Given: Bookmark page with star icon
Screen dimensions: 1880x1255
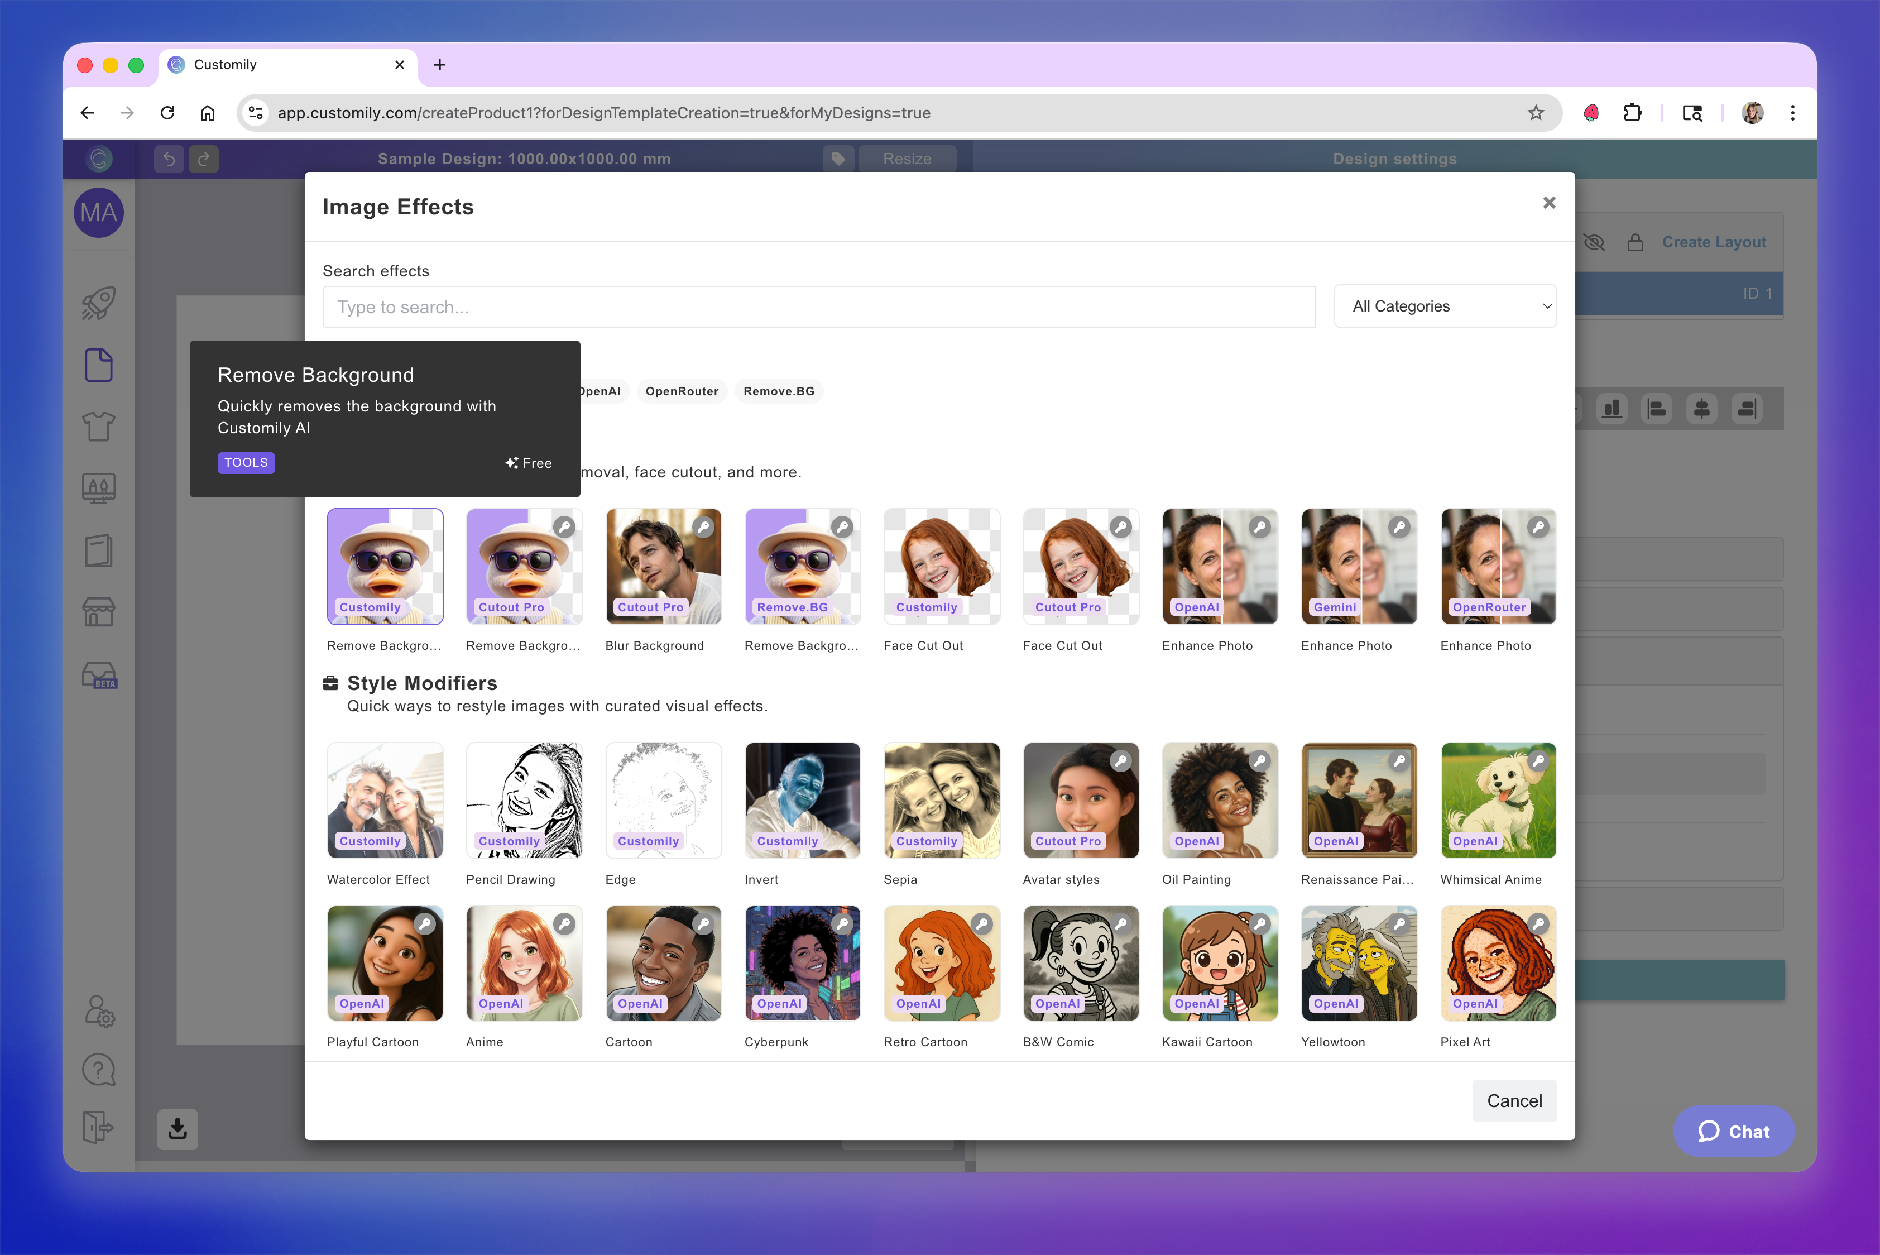Looking at the screenshot, I should tap(1535, 113).
